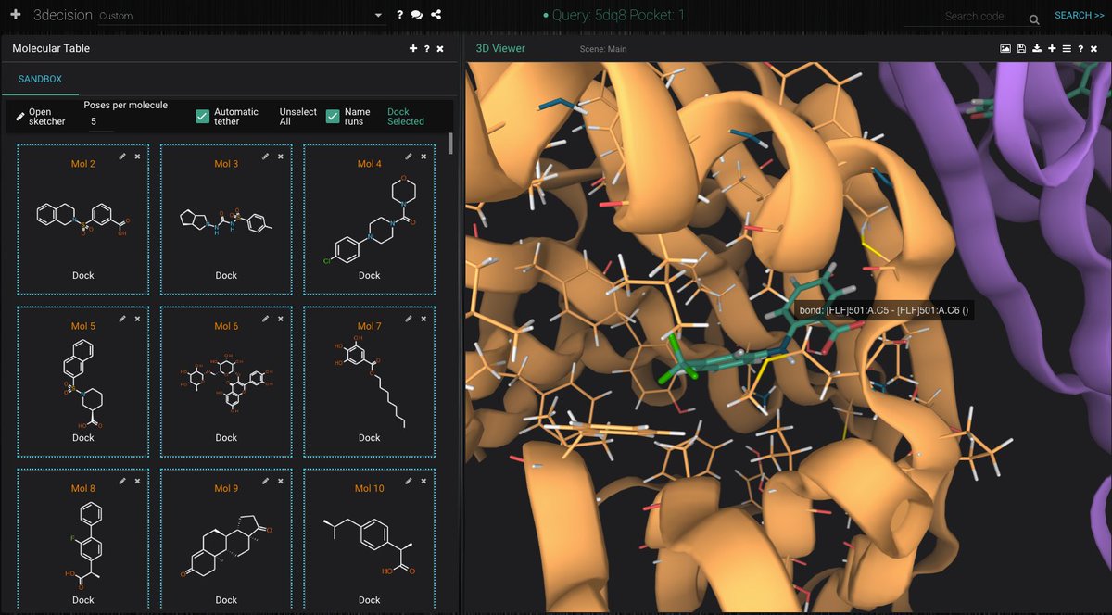Edit Mol 9 with pencil icon
Image resolution: width=1112 pixels, height=615 pixels.
click(265, 481)
